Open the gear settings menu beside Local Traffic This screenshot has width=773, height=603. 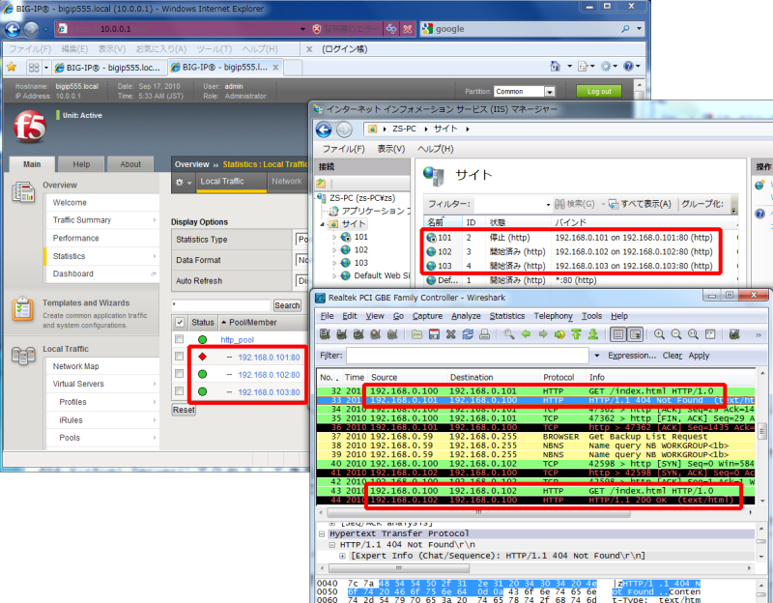point(183,182)
